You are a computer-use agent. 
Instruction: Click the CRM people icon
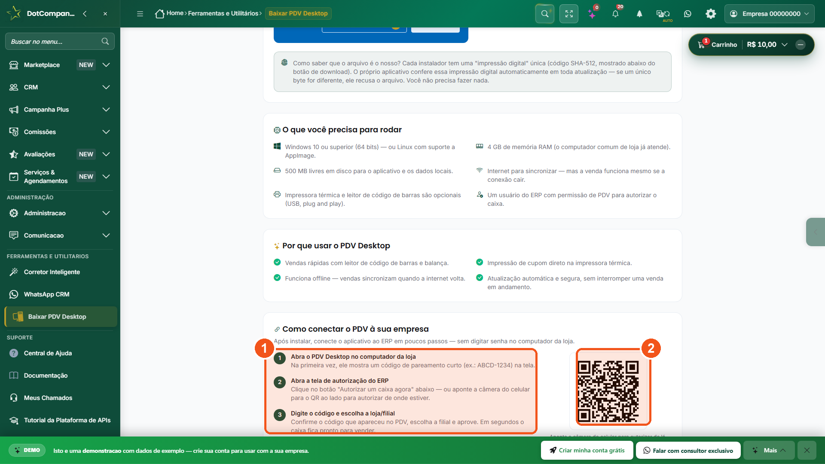[x=14, y=87]
